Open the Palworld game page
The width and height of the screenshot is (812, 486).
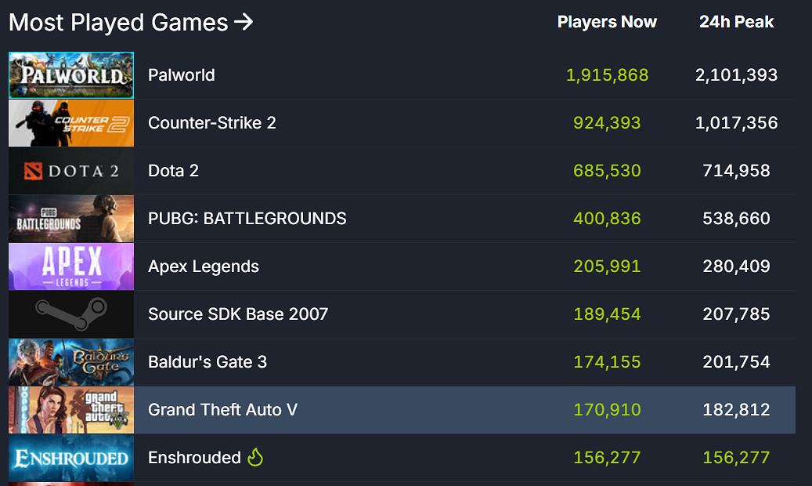click(181, 75)
